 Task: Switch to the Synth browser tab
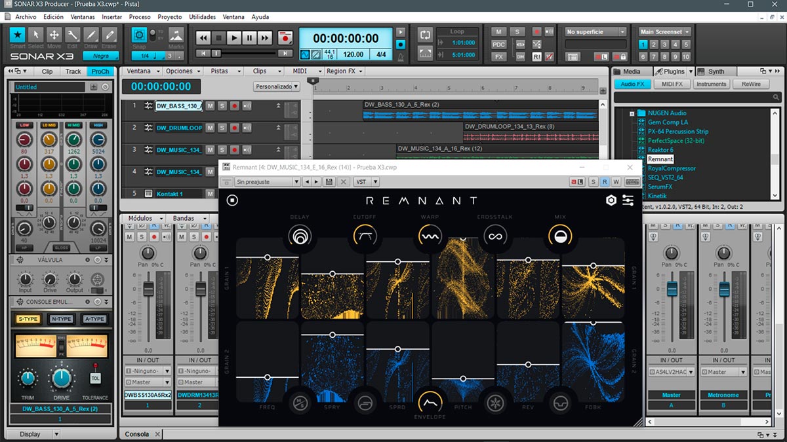[x=716, y=71]
